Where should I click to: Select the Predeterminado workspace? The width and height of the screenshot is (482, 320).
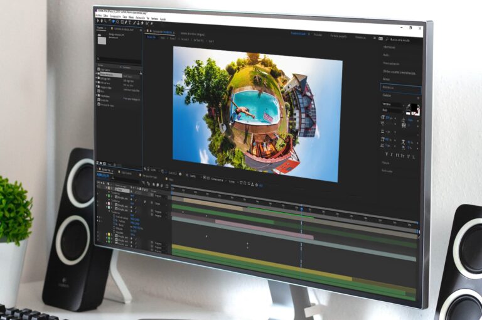[297, 33]
